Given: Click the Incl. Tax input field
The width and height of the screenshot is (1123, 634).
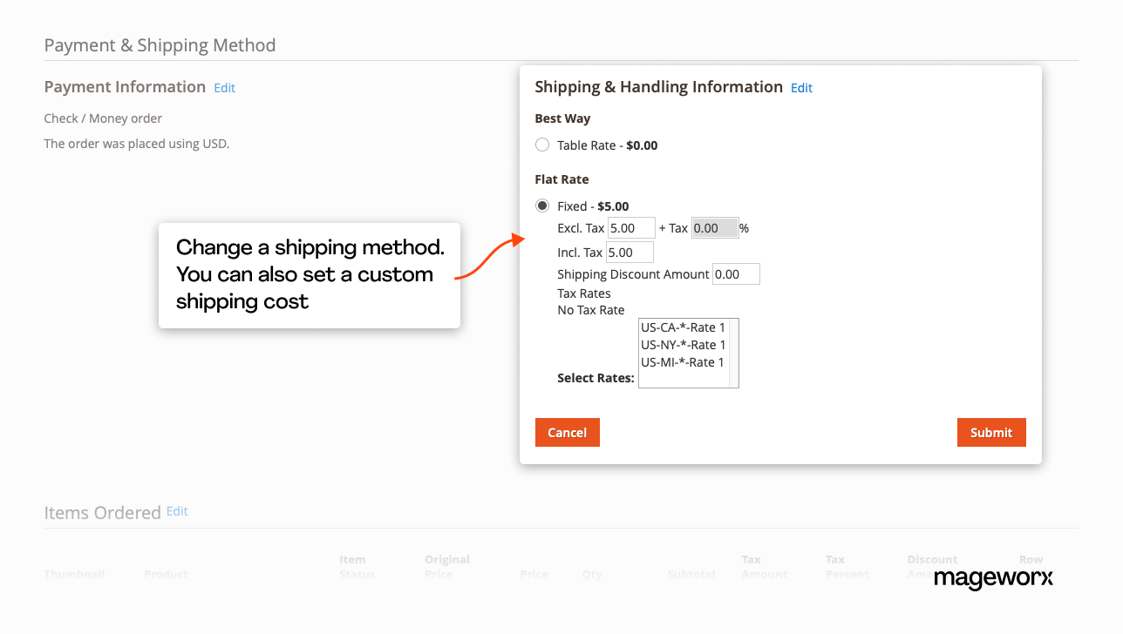Looking at the screenshot, I should coord(630,253).
